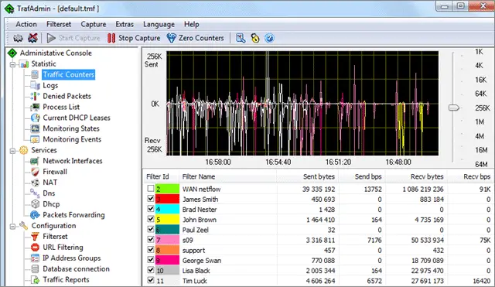Click the Dns icon in tree

point(35,193)
